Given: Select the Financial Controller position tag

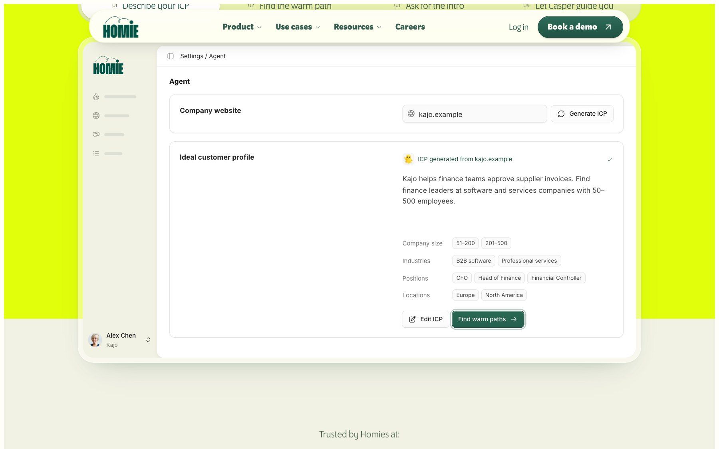Looking at the screenshot, I should click(x=556, y=278).
